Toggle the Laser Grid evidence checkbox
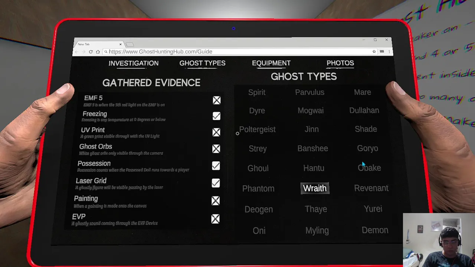This screenshot has width=475, height=267. (x=216, y=183)
